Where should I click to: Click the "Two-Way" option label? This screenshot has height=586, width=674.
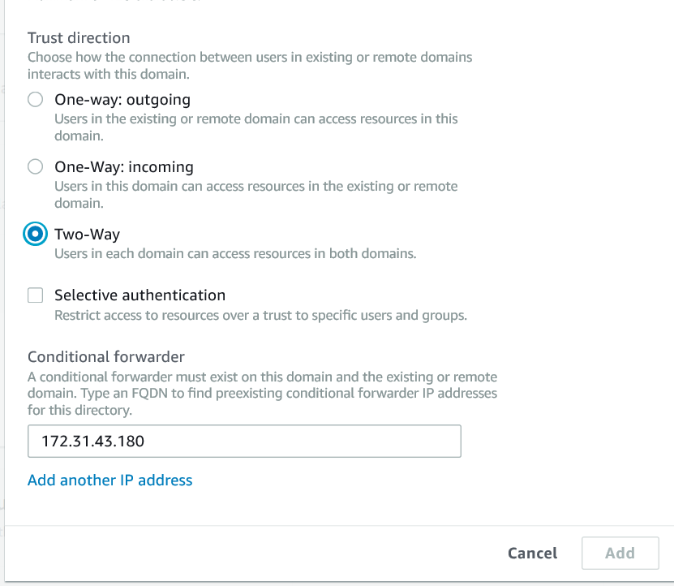click(x=87, y=235)
